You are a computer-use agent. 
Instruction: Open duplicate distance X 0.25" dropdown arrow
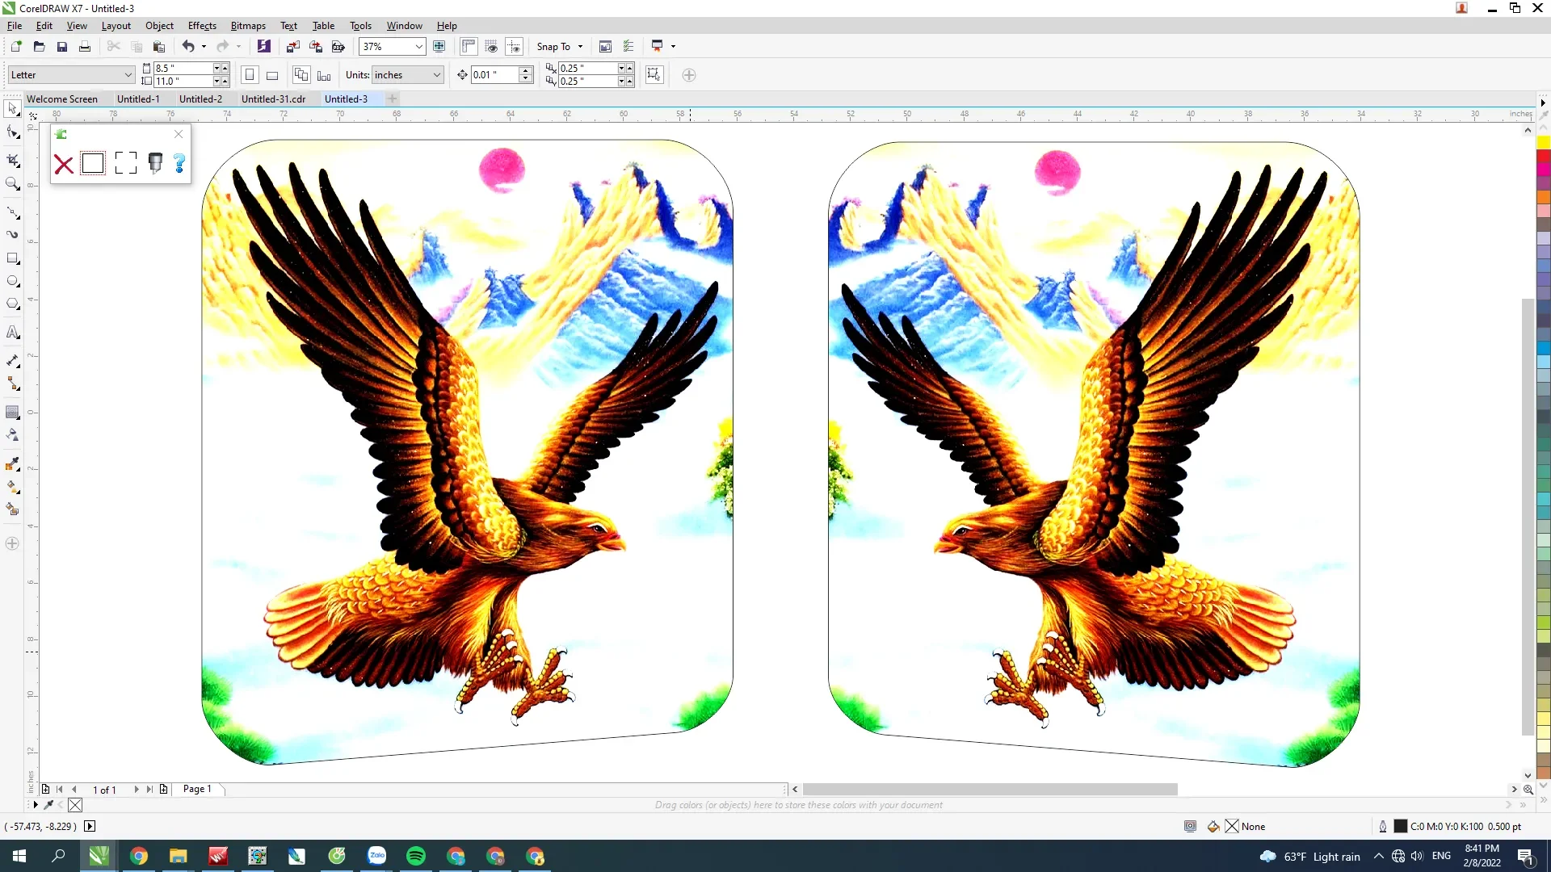pos(622,69)
